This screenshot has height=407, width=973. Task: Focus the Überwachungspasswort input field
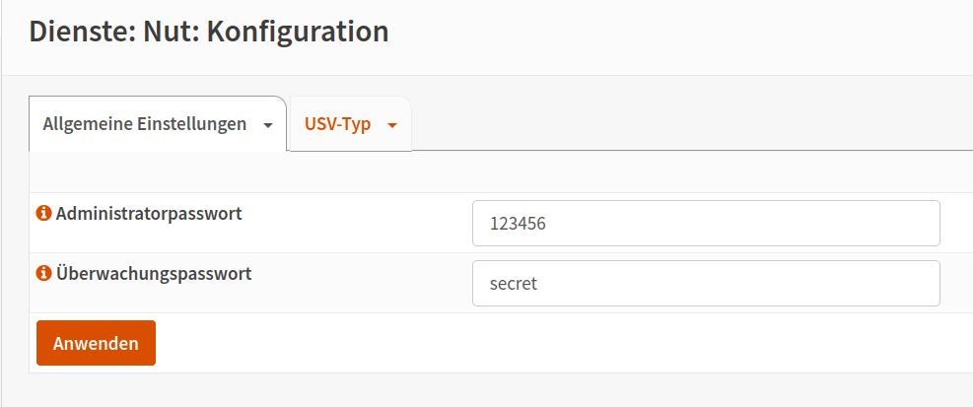(706, 284)
